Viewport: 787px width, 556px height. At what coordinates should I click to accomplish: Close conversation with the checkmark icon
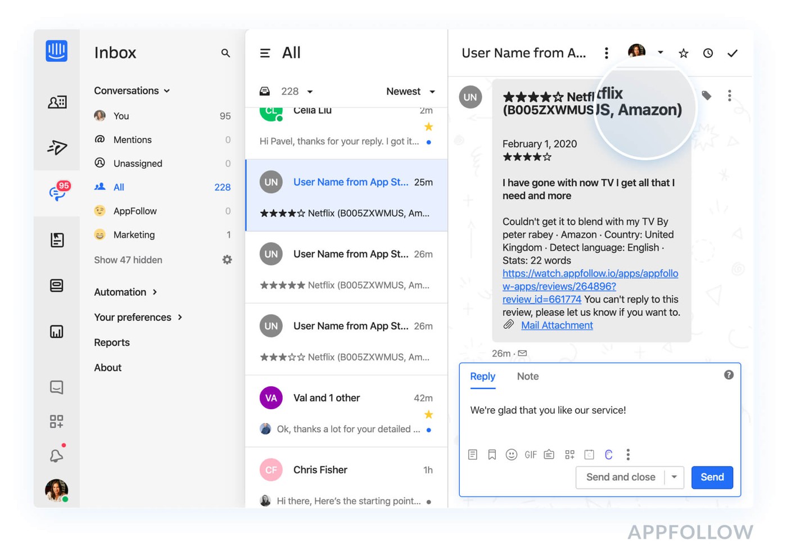732,53
